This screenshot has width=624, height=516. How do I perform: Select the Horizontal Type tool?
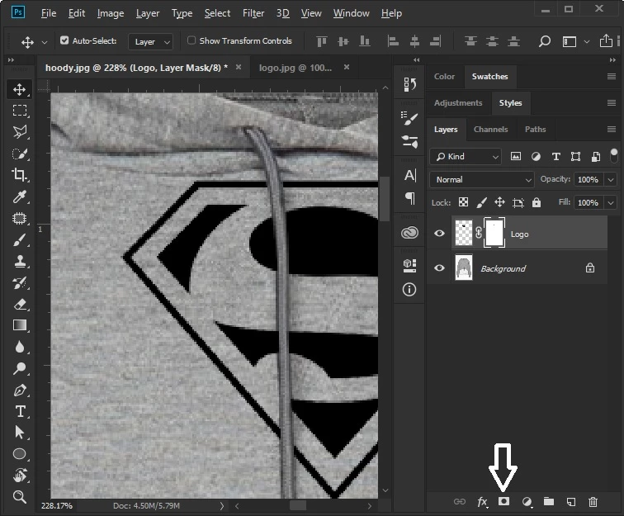20,411
